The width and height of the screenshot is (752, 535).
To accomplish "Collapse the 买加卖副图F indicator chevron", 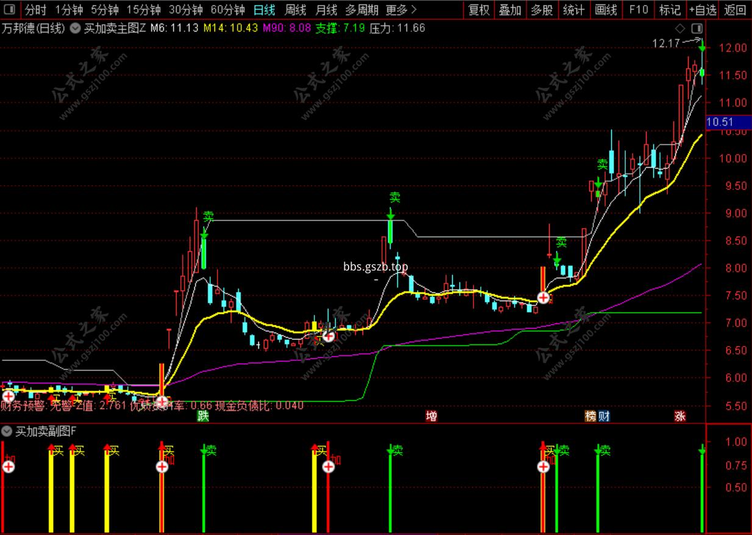I will (7, 431).
